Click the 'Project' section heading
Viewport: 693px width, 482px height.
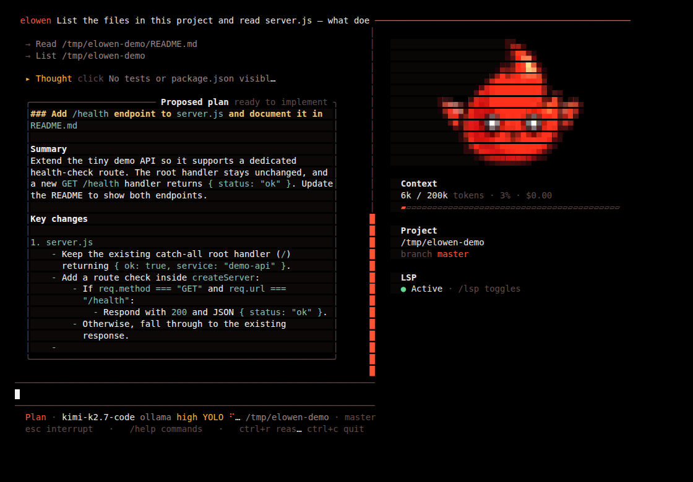419,230
